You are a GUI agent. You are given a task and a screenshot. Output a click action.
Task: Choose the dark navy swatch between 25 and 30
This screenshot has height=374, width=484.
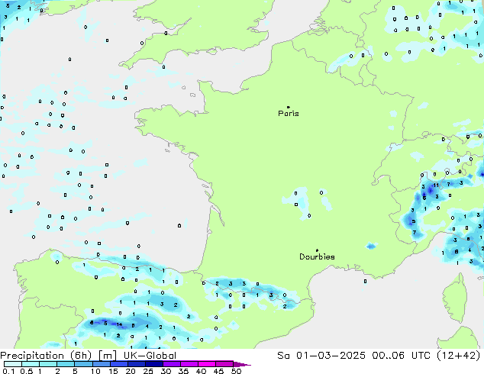(153, 364)
